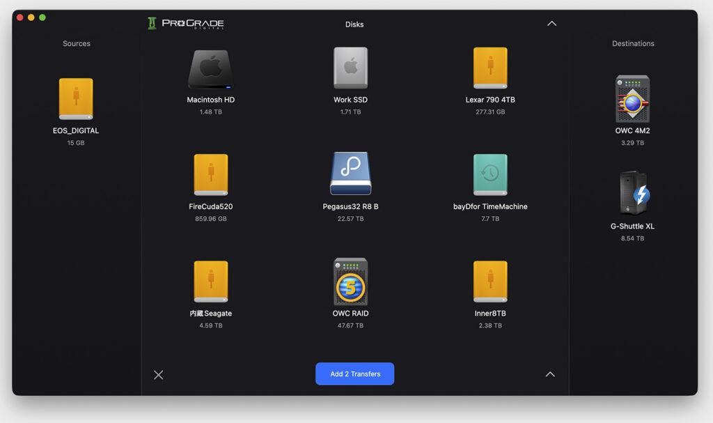Click the Destinations panel header
This screenshot has height=423, width=713.
(632, 43)
